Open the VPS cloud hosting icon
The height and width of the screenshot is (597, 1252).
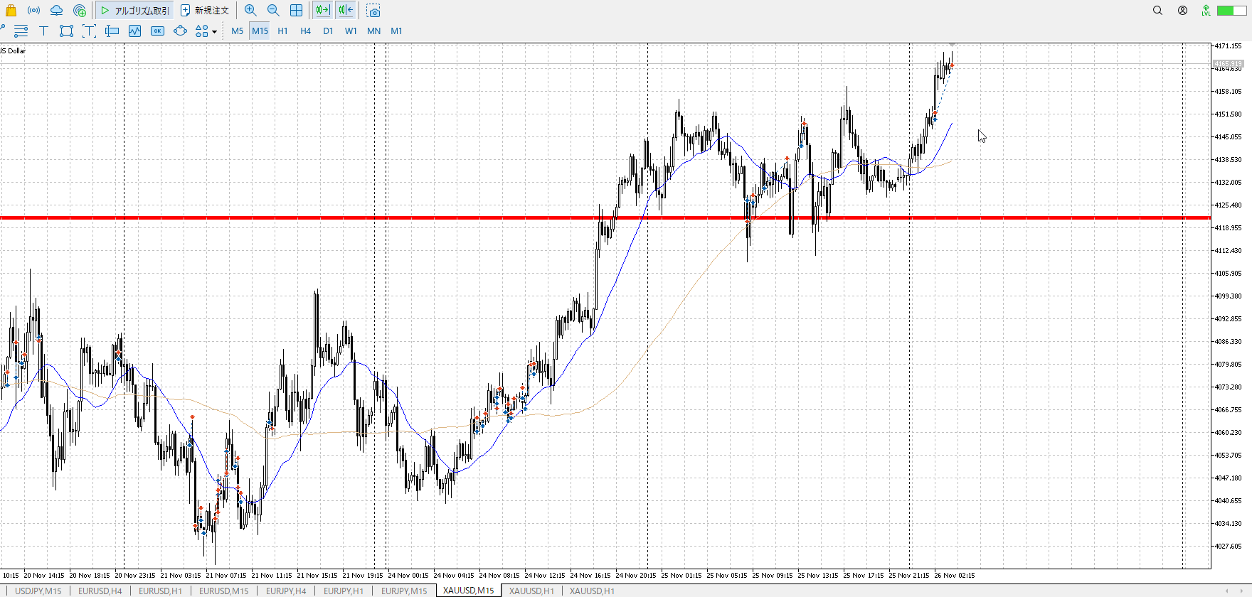pos(56,11)
